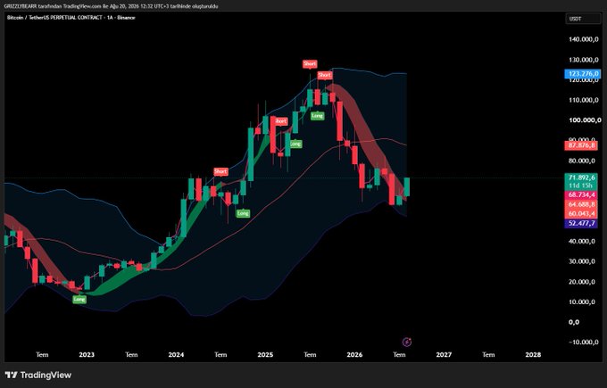This screenshot has width=607, height=388.
Task: Click the 2028 label on time axis
Action: tap(533, 354)
